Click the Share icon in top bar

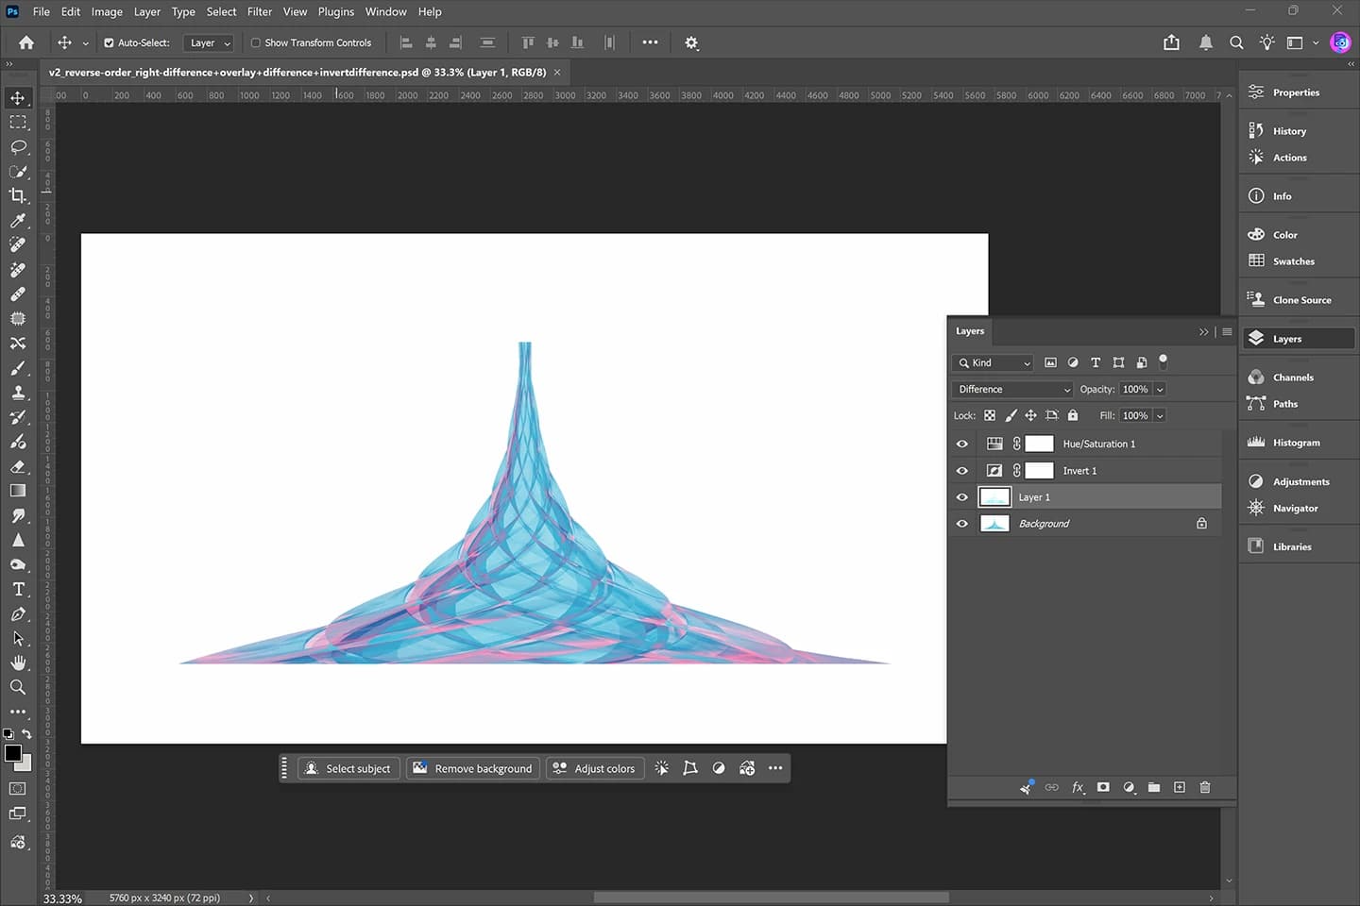(1172, 42)
